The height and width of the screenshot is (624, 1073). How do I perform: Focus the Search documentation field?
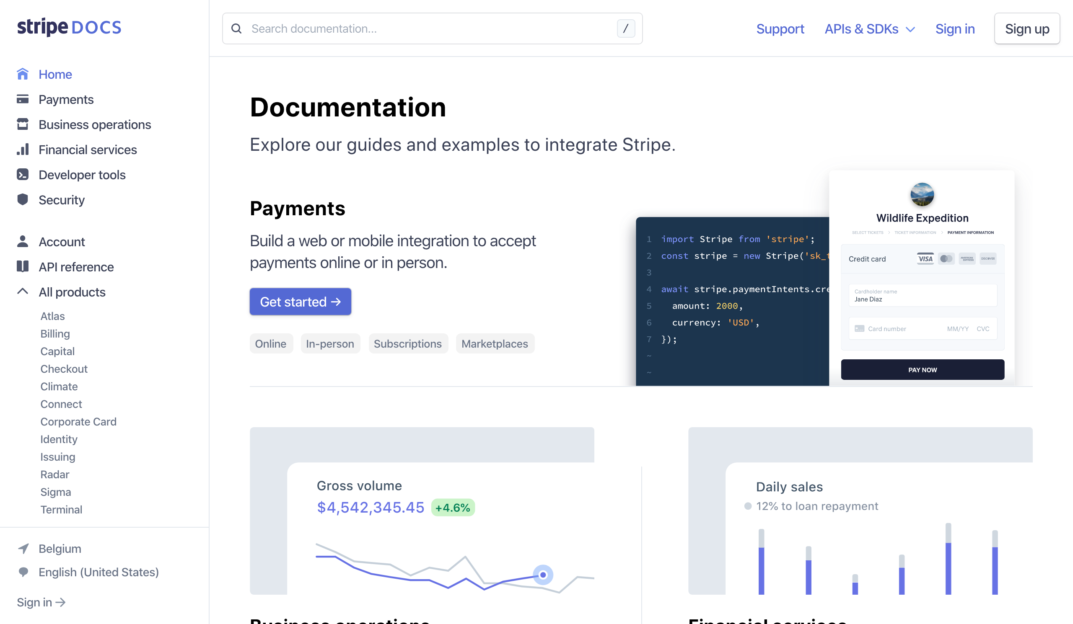coord(432,28)
